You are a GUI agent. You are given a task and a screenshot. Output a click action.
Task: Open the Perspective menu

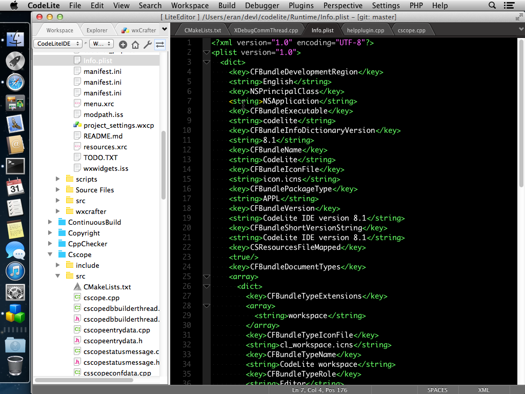click(343, 5)
